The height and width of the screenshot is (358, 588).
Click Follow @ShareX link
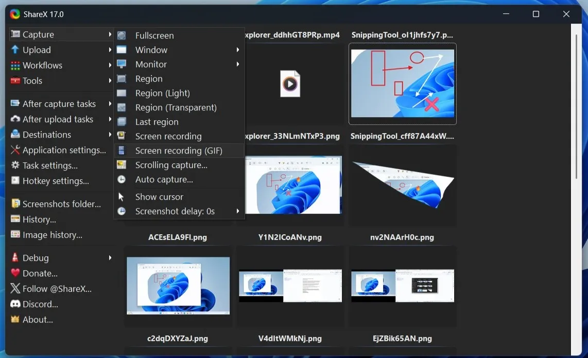tap(55, 289)
